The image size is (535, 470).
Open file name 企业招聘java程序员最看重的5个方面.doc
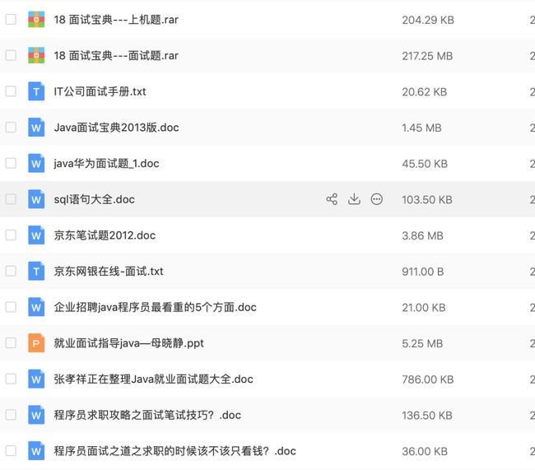point(156,307)
